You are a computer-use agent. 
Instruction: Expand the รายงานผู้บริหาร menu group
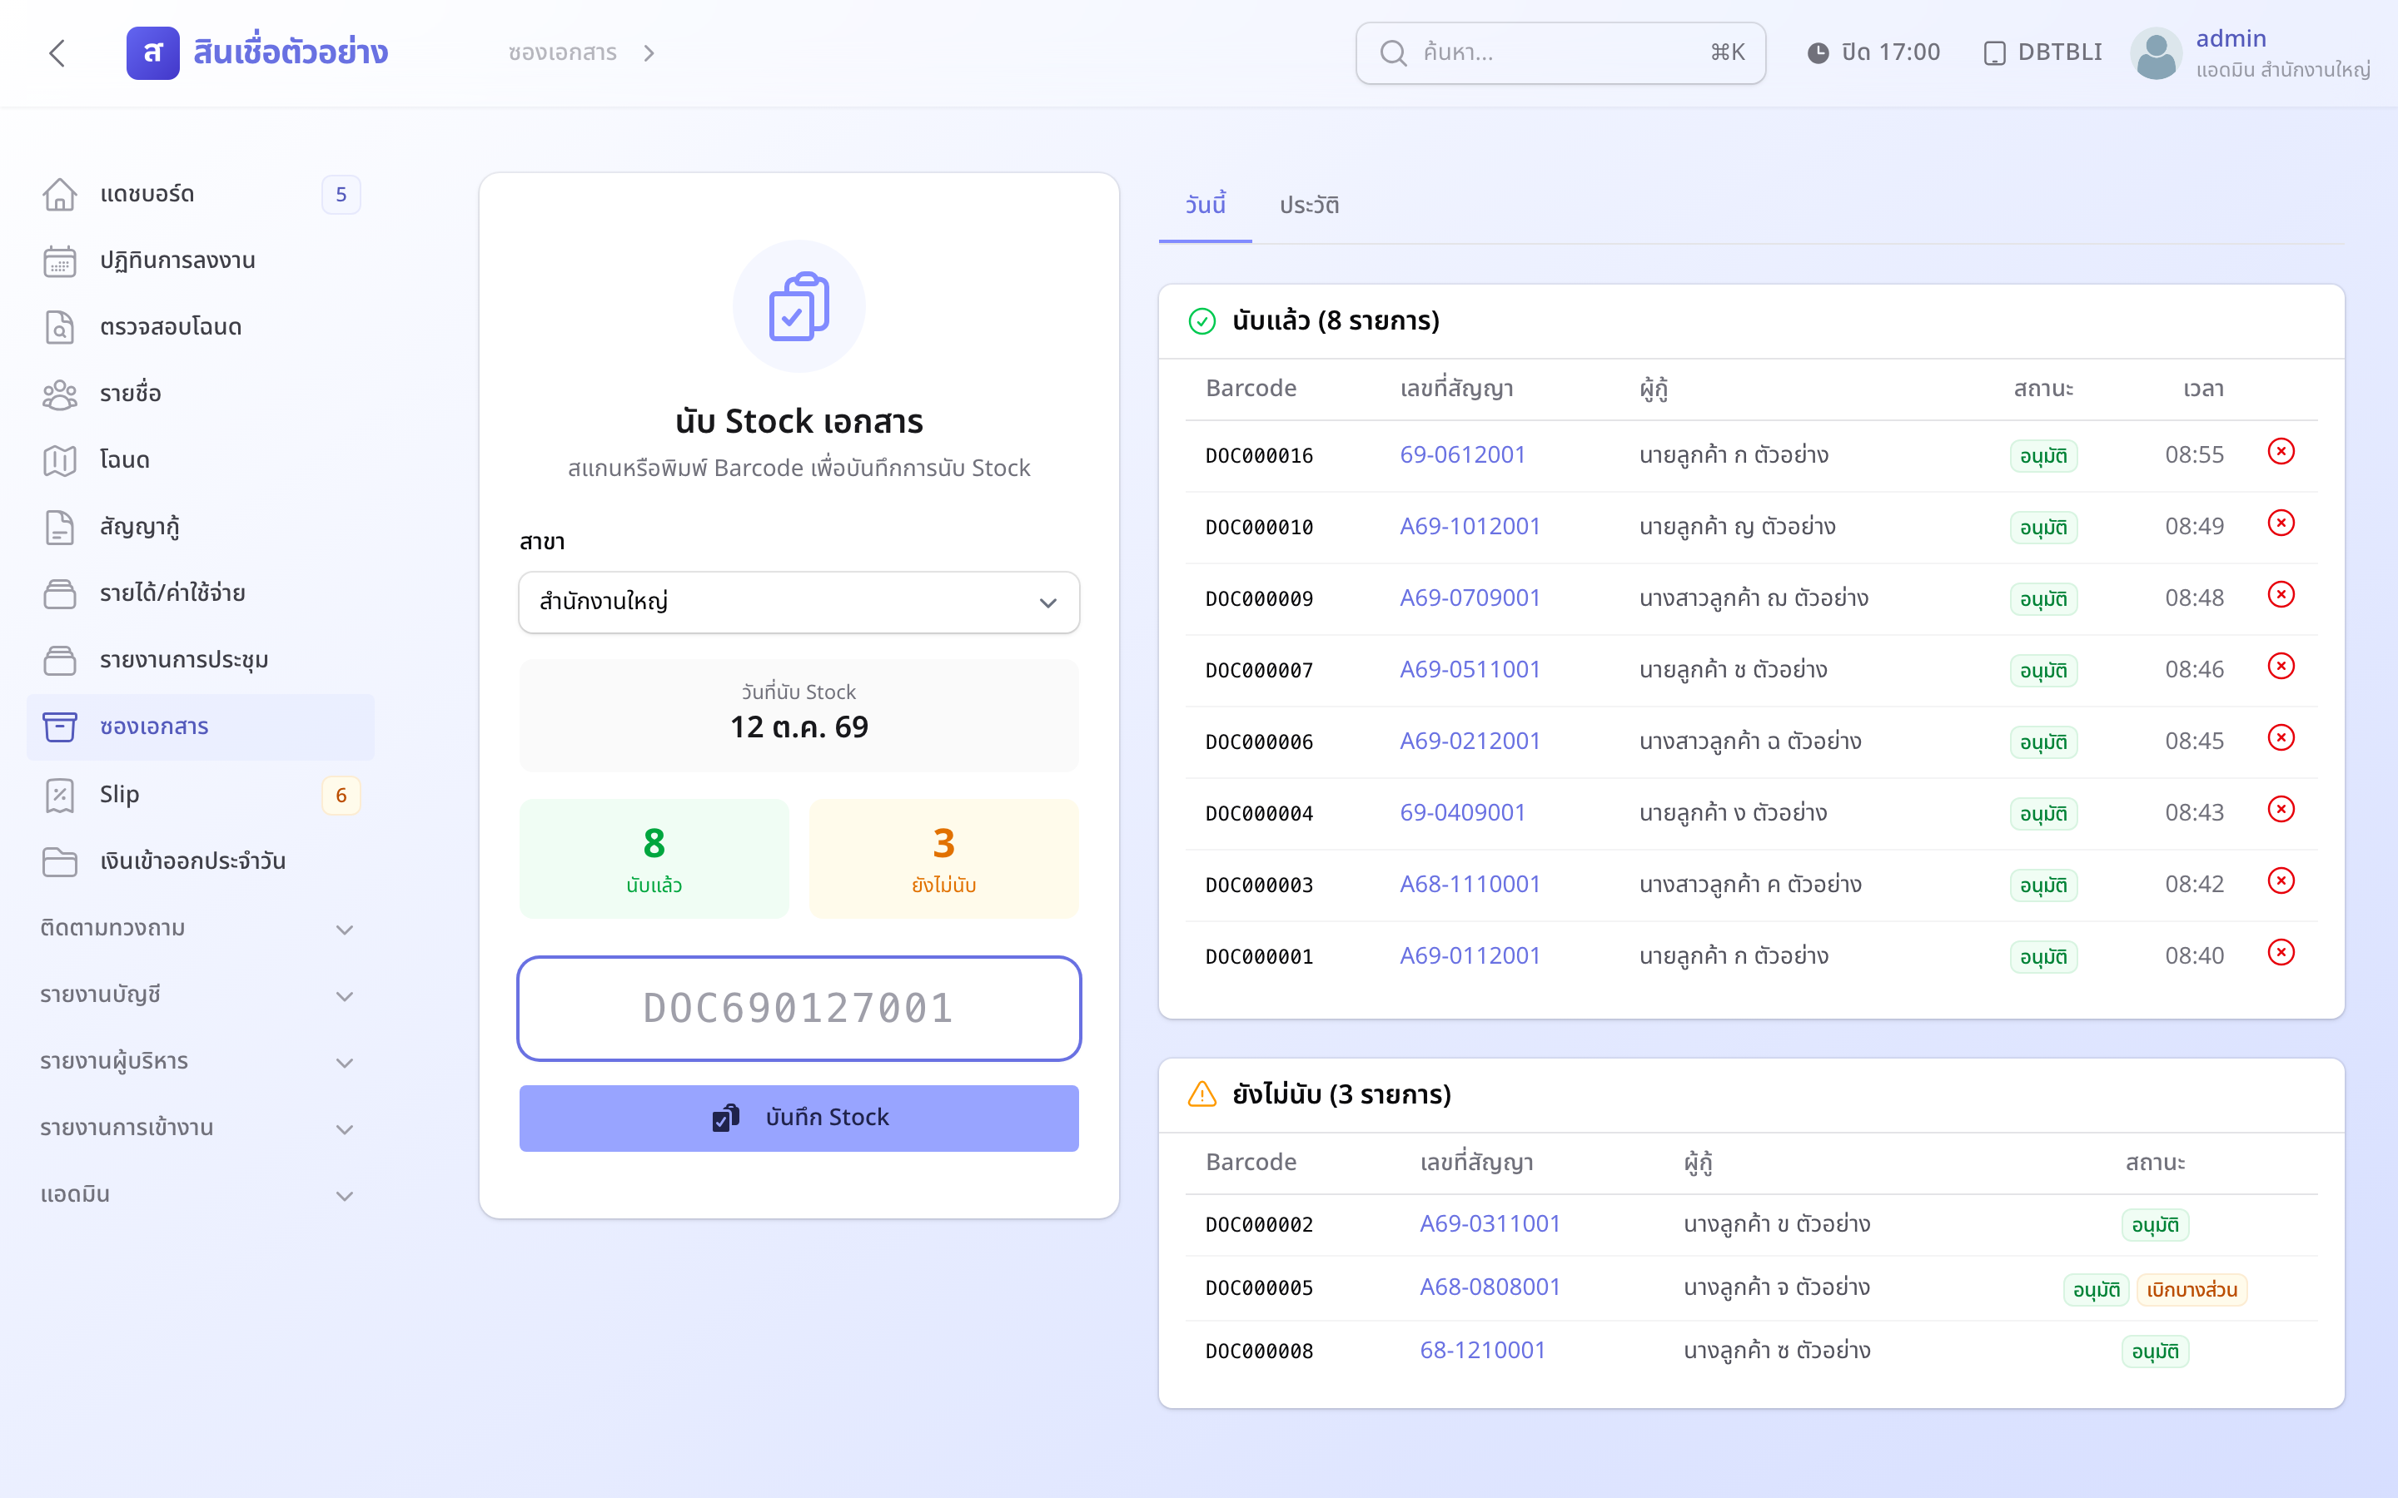198,1061
